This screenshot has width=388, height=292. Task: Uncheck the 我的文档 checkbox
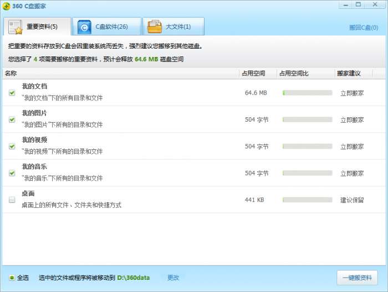point(12,93)
